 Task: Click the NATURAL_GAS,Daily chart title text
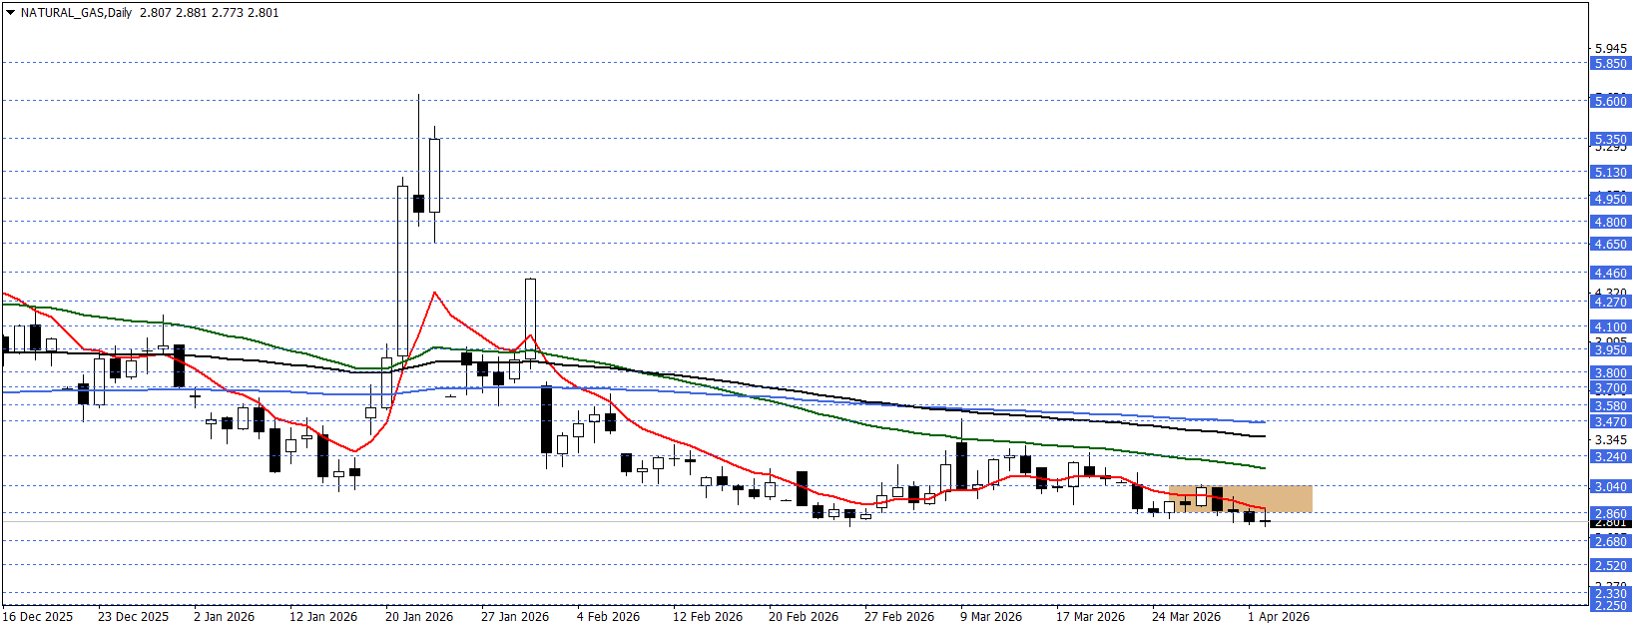tap(76, 13)
